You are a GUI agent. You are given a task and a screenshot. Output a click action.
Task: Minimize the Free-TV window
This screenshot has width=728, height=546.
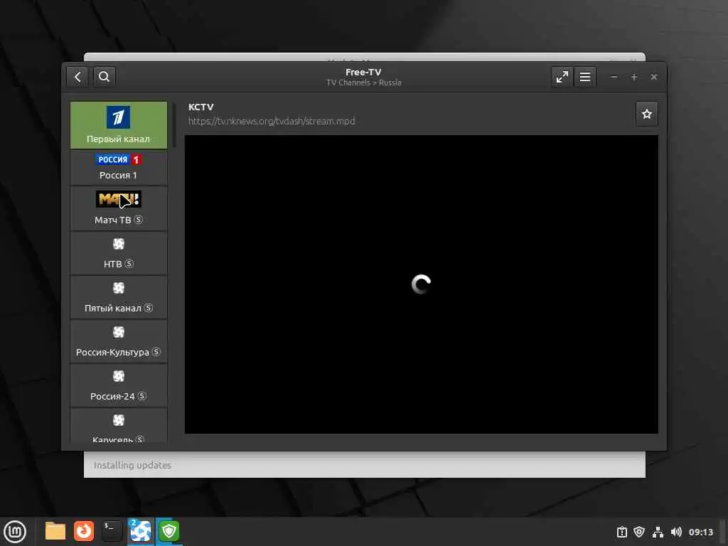(614, 77)
